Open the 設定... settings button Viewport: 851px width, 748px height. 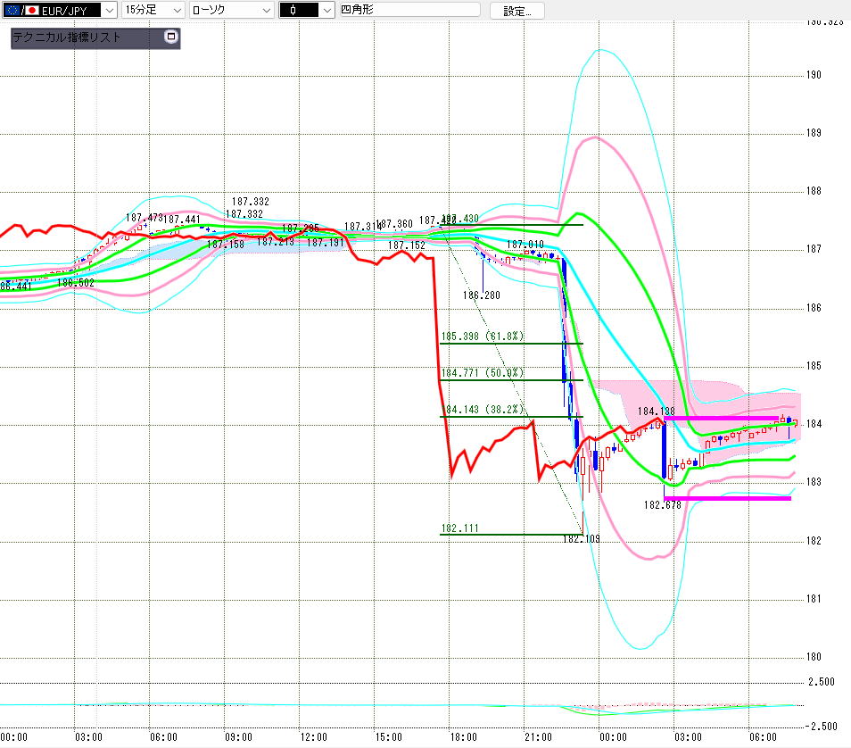tap(516, 11)
